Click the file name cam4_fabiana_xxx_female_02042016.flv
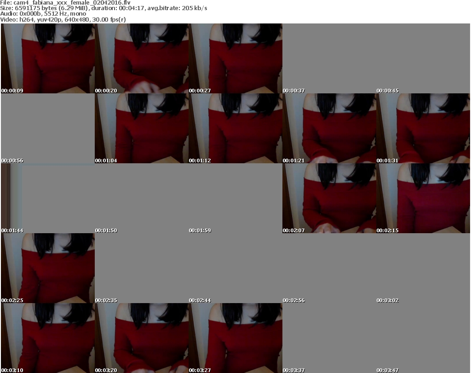 tap(72, 3)
